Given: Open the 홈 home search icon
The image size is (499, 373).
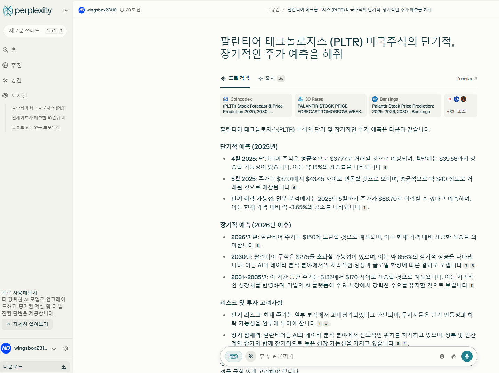Looking at the screenshot, I should (5, 50).
